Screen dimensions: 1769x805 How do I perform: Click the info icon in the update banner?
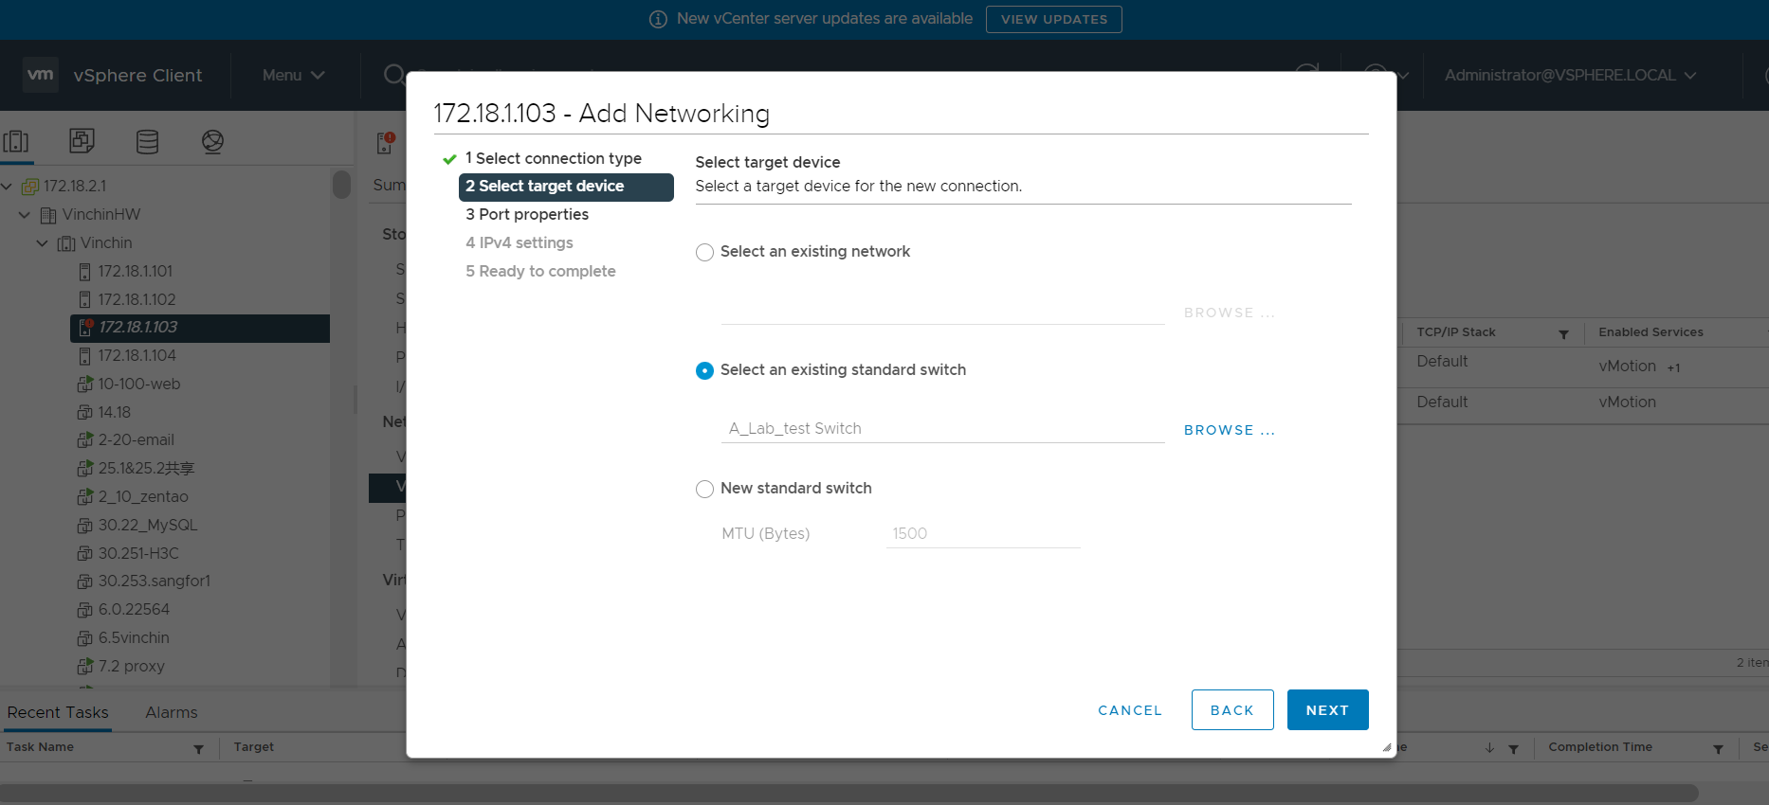pos(658,19)
